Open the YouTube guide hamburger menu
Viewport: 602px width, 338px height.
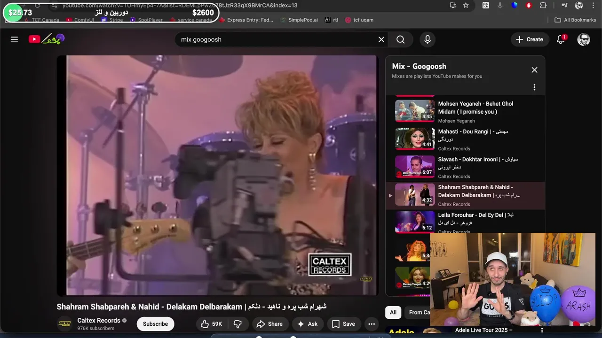click(x=14, y=39)
